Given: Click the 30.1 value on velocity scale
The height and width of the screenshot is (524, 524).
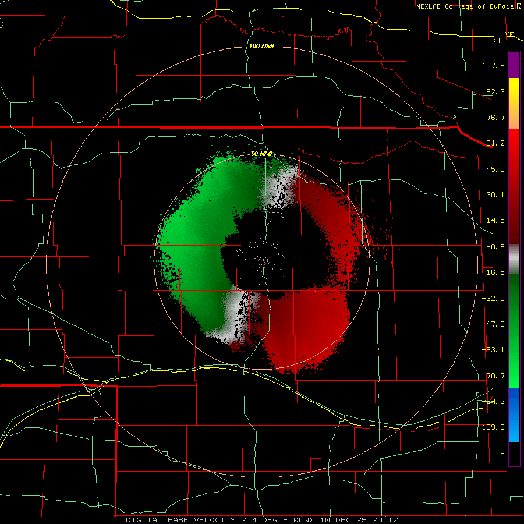Looking at the screenshot, I should point(495,195).
